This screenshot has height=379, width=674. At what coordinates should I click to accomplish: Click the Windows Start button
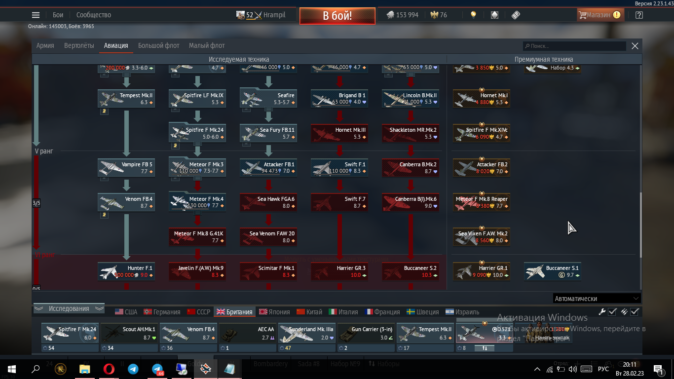[11, 369]
